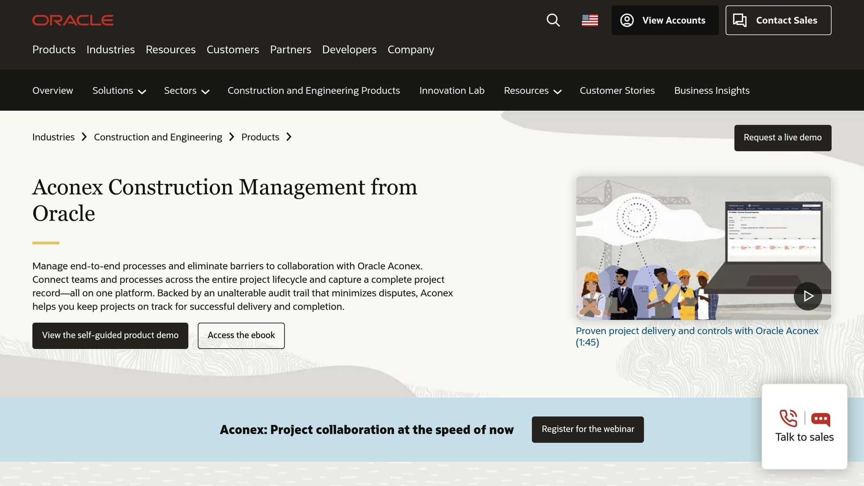Expand the Solutions dropdown
The height and width of the screenshot is (486, 864).
click(119, 91)
